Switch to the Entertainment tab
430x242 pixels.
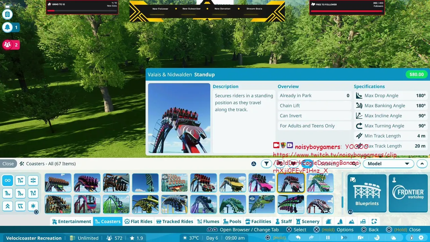pos(71,221)
